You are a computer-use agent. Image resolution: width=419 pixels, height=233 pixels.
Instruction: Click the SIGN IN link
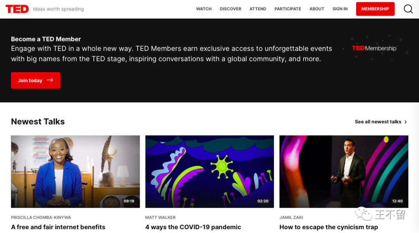(x=340, y=9)
